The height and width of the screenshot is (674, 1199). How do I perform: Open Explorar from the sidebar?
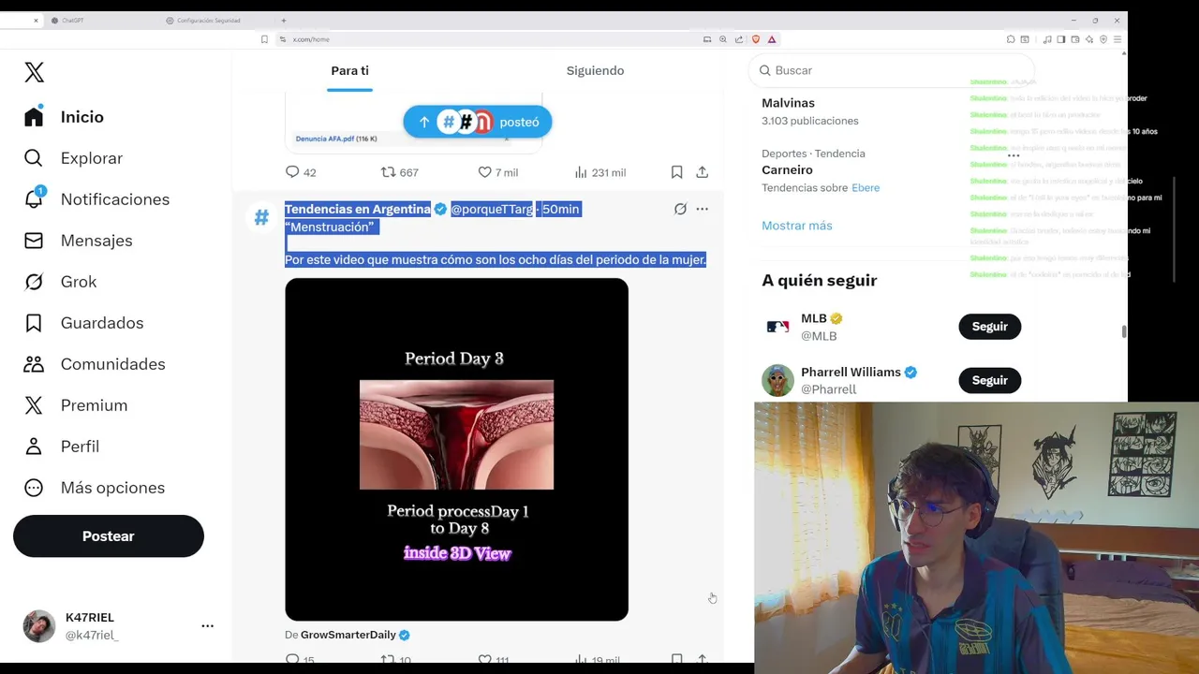(73, 158)
